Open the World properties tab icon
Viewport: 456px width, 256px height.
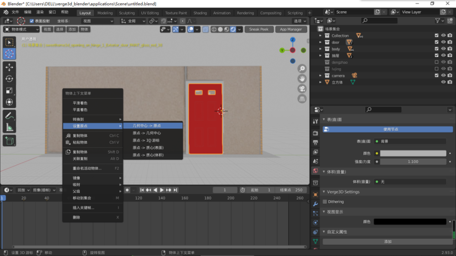316,171
